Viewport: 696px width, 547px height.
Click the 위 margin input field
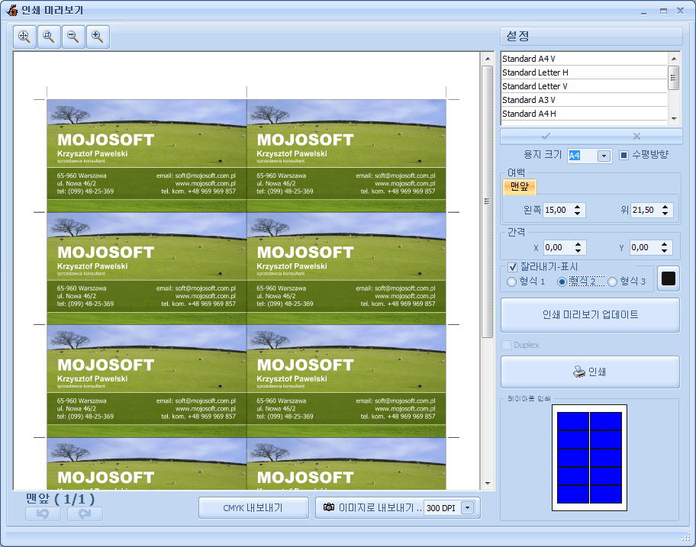(646, 210)
